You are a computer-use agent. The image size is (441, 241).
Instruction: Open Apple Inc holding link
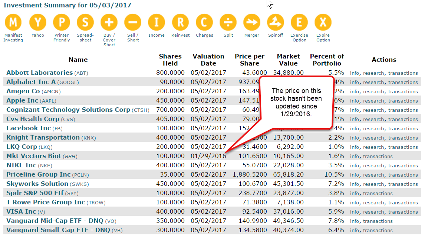click(x=22, y=100)
